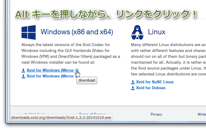The width and height of the screenshot is (206, 132).
Task: Open Xvid for Windows (Mirror 1) link
Action: click(x=53, y=70)
